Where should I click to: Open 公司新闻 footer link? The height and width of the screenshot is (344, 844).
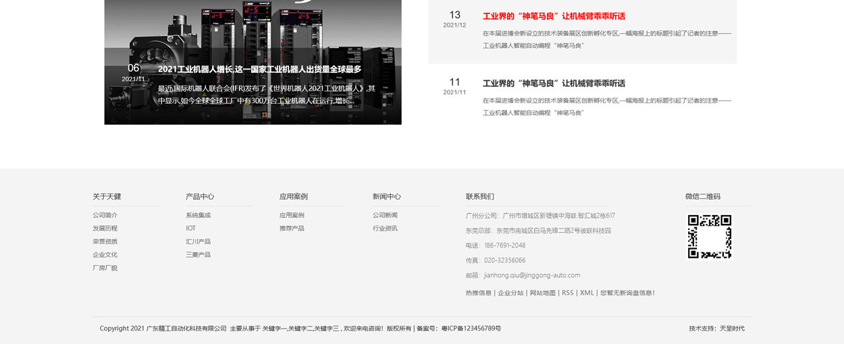click(x=385, y=215)
